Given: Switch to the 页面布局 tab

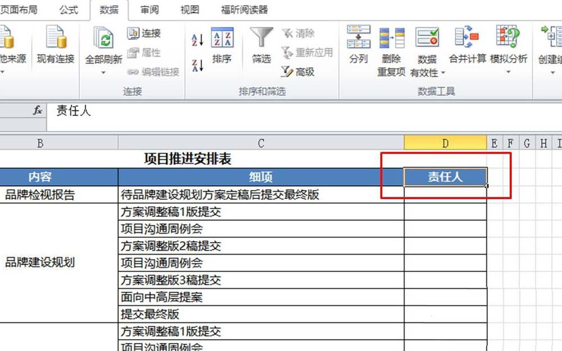Looking at the screenshot, I should (19, 10).
